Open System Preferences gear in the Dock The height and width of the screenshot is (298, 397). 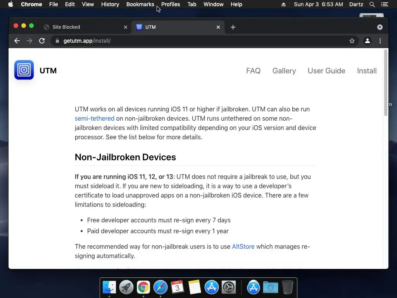click(229, 288)
